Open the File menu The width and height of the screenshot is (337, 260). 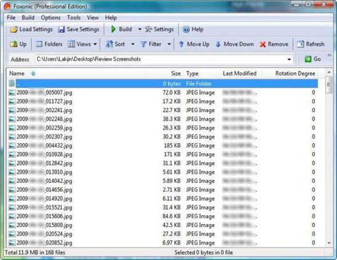coord(11,18)
